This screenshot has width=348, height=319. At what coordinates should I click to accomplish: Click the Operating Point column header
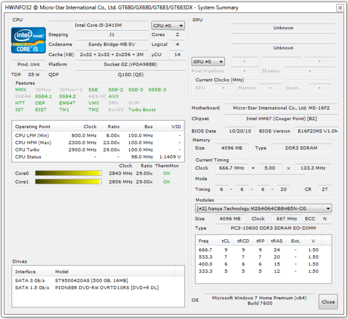[x=39, y=127]
